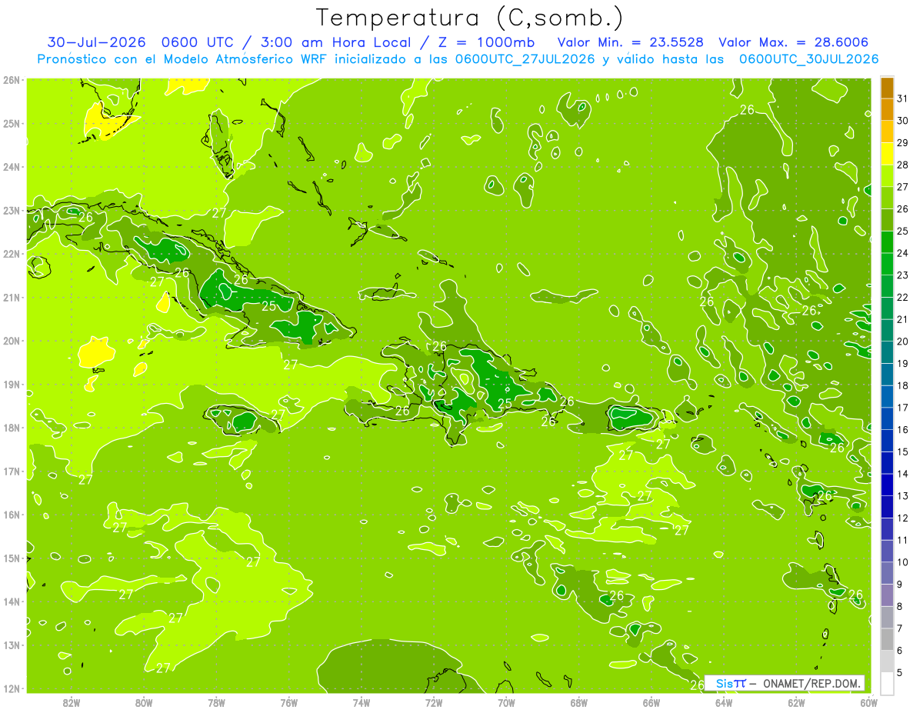923x713 pixels.
Task: Click the 26N latitude axis label
Action: tap(11, 79)
